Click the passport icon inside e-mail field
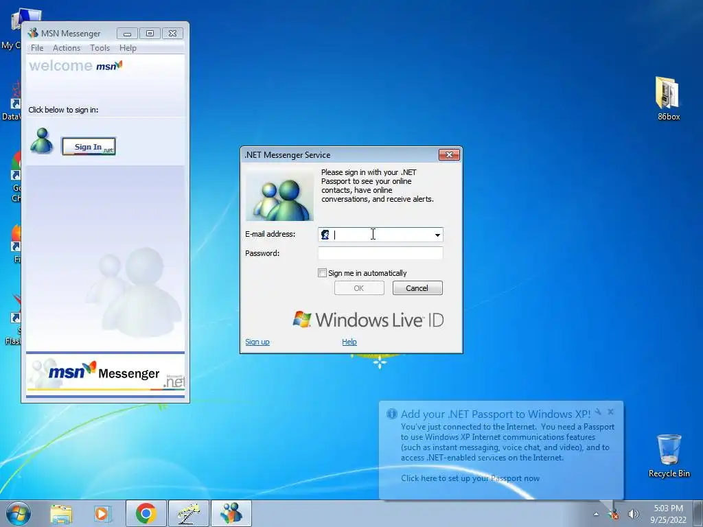Screen dimensions: 703x527 (325, 235)
